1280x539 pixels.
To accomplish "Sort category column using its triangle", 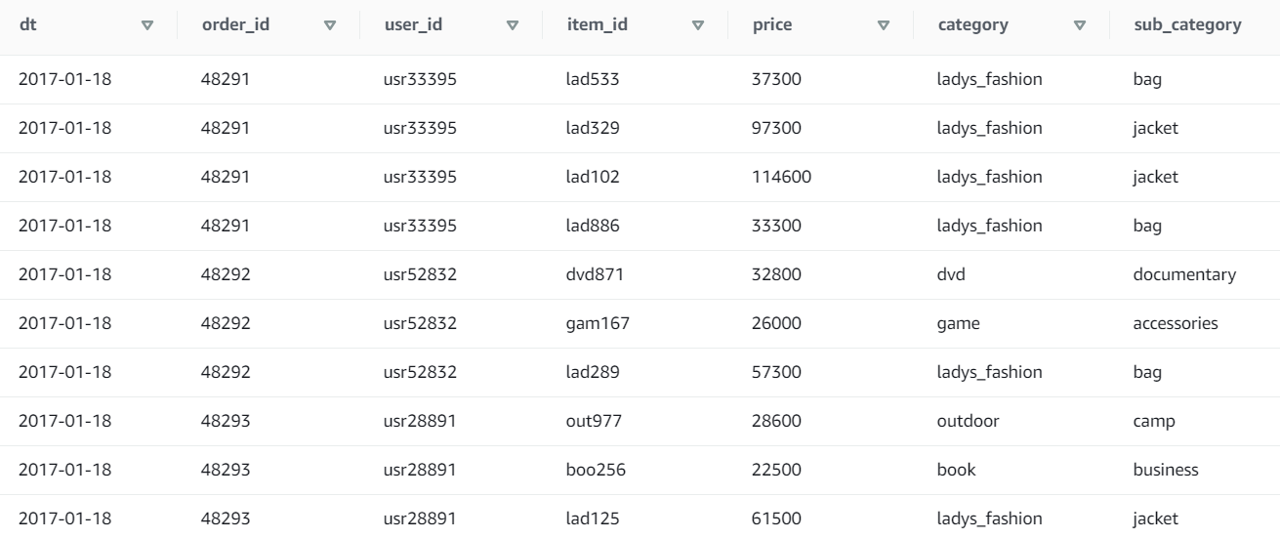I will click(1079, 26).
